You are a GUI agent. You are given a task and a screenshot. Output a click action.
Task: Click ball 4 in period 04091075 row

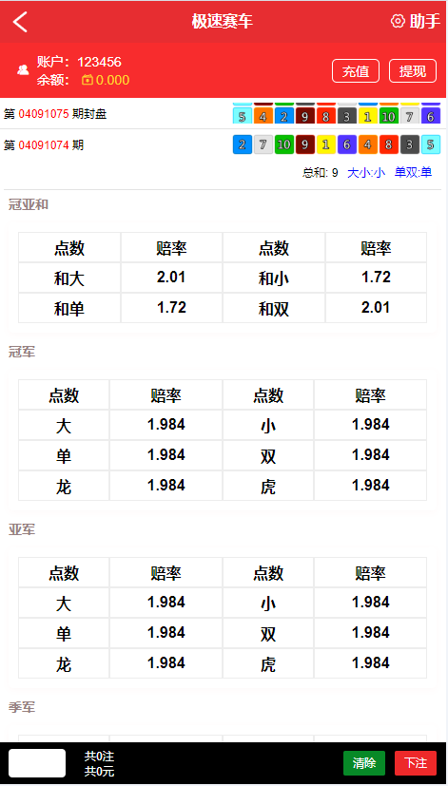[x=263, y=116]
